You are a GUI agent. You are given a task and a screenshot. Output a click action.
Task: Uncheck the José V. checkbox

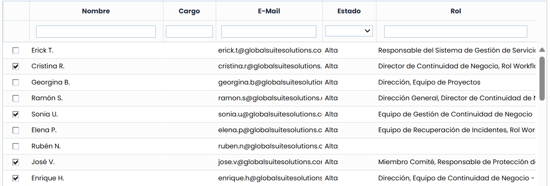(x=16, y=162)
